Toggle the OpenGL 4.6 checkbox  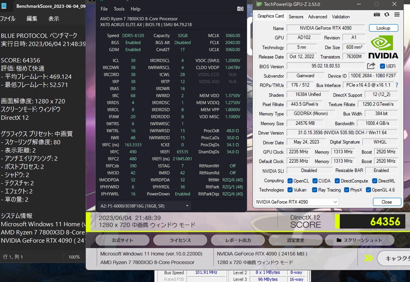(368, 190)
